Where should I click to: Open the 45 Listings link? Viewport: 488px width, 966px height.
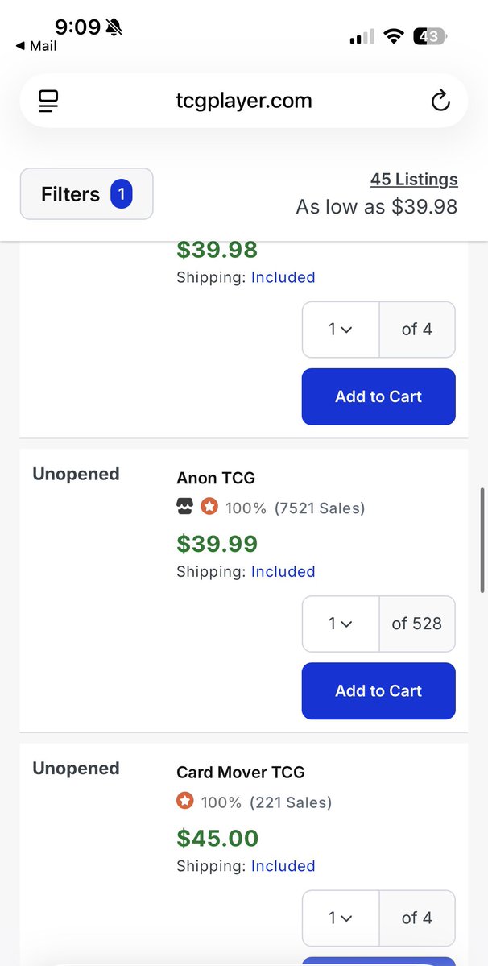[414, 180]
